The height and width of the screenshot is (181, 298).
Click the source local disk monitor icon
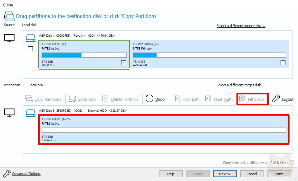point(9,38)
